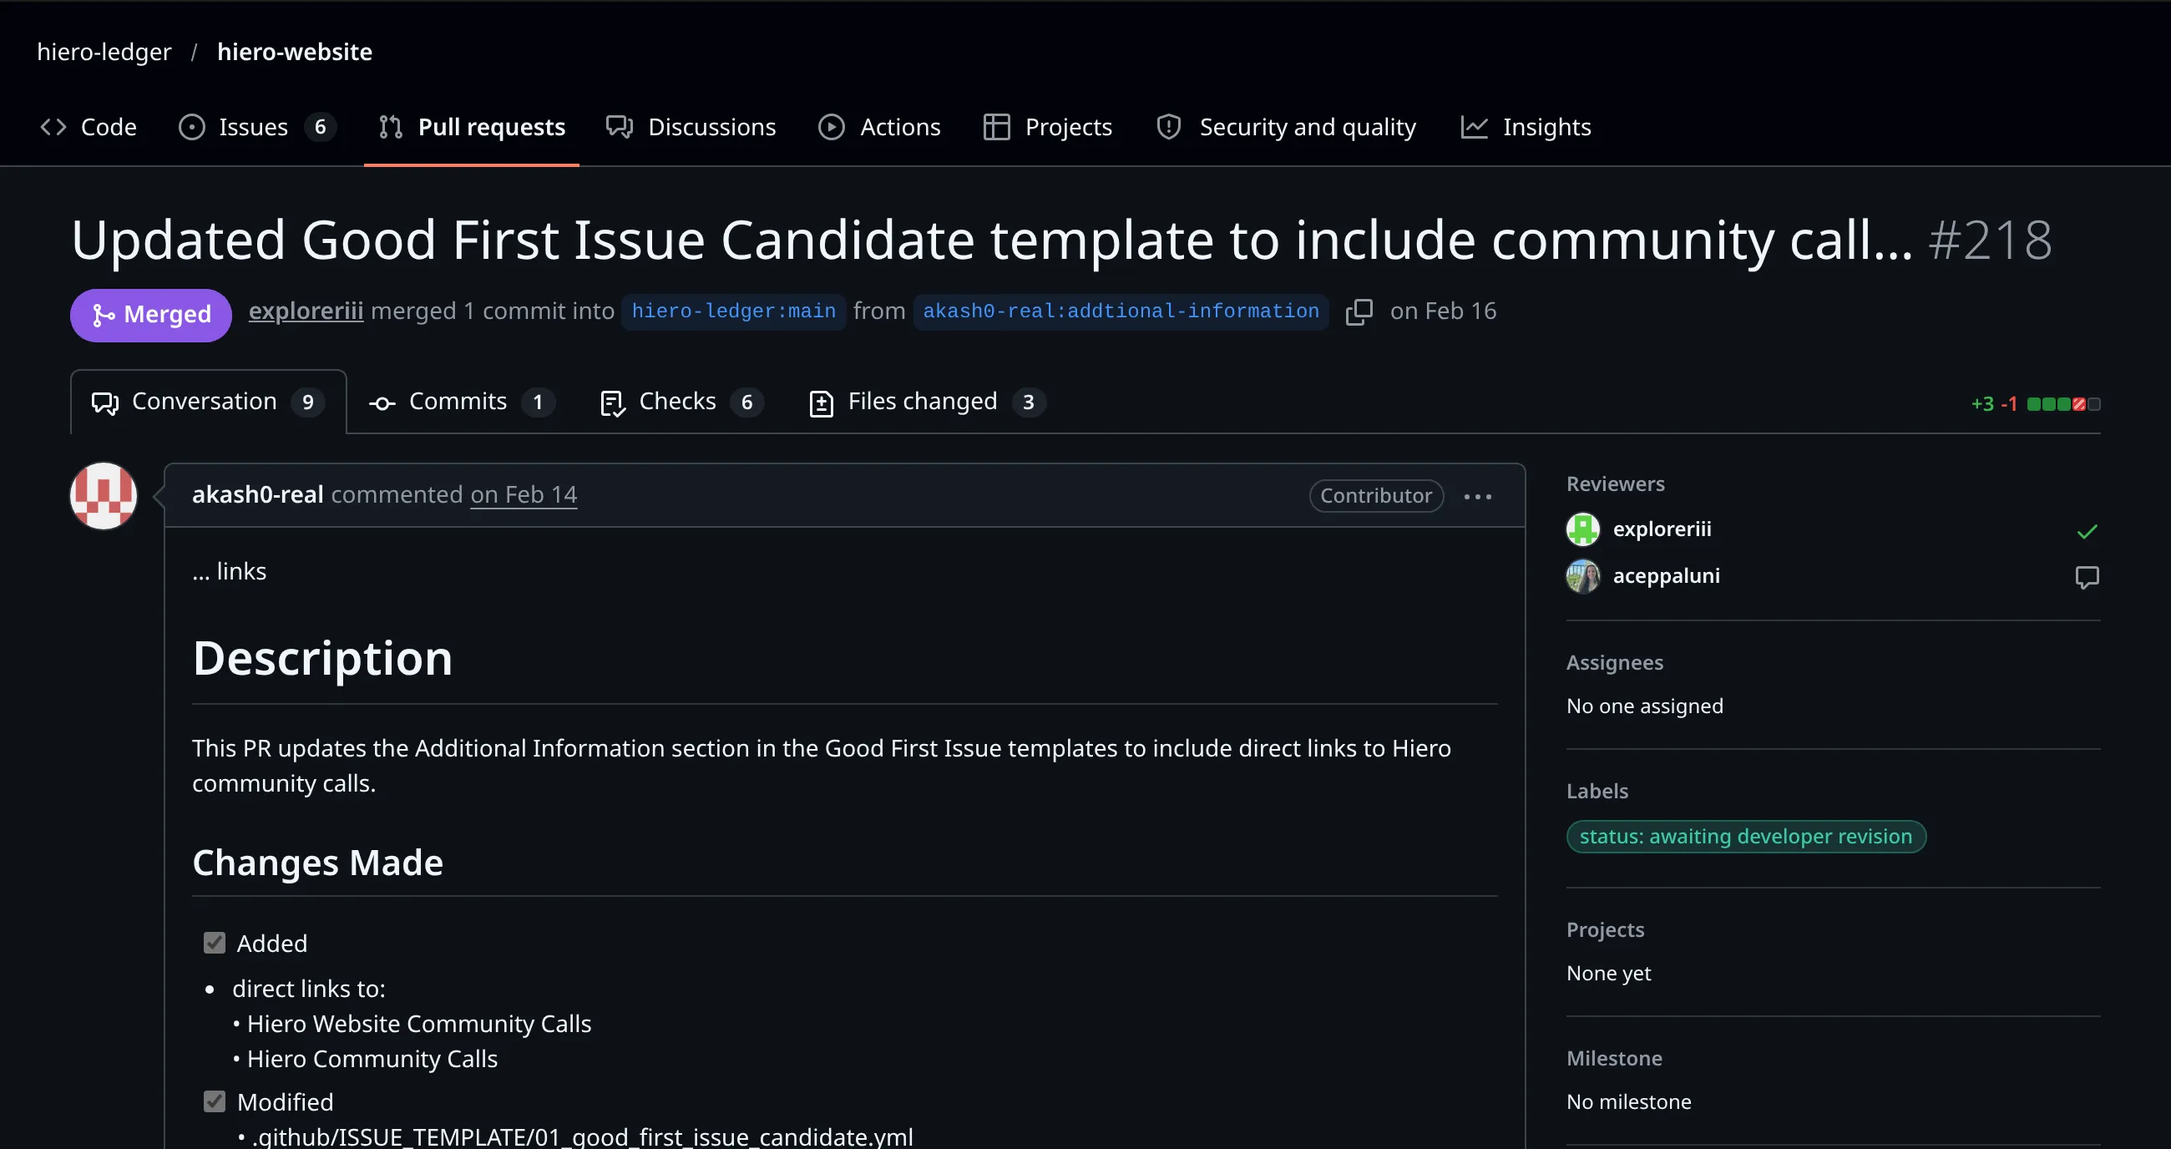The height and width of the screenshot is (1149, 2171).
Task: Go to the Issues tab
Action: (x=257, y=126)
